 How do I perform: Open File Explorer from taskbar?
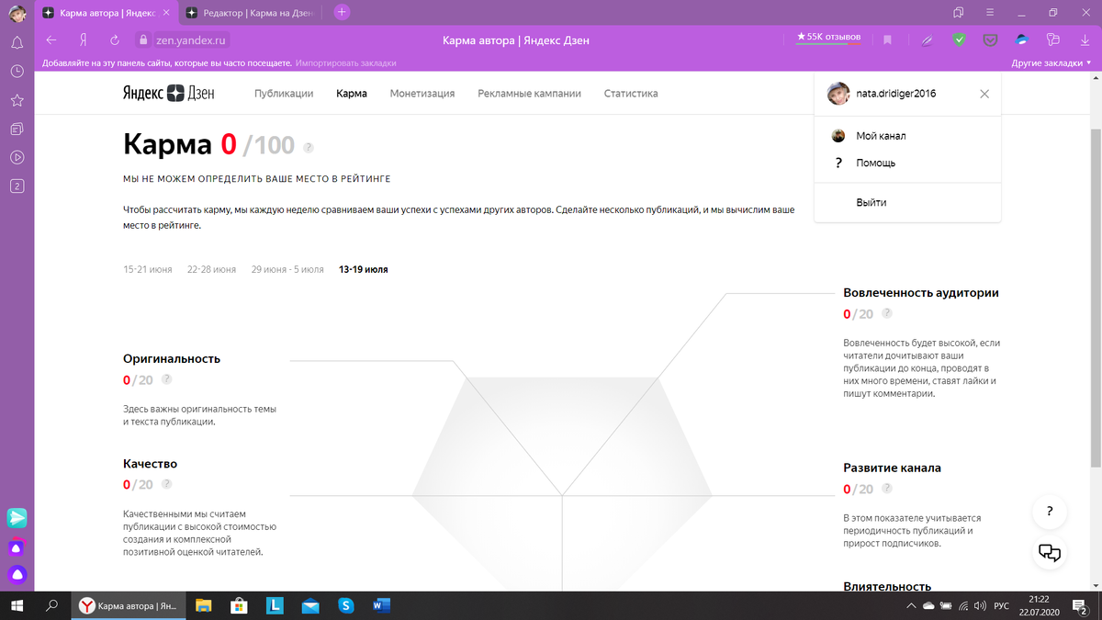tap(203, 605)
